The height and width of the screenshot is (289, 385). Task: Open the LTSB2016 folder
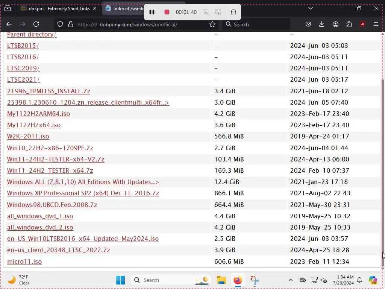click(x=23, y=57)
